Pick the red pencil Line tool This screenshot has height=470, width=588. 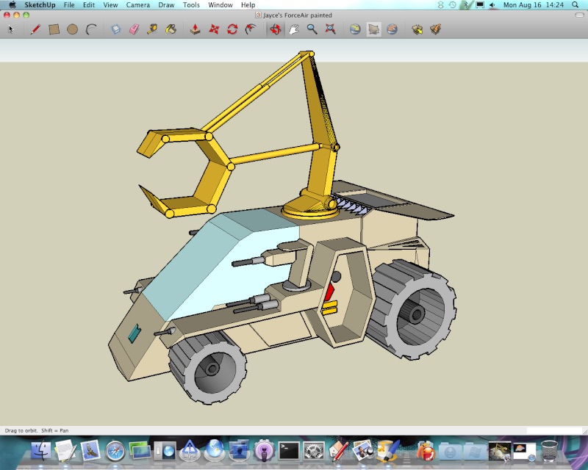click(35, 29)
